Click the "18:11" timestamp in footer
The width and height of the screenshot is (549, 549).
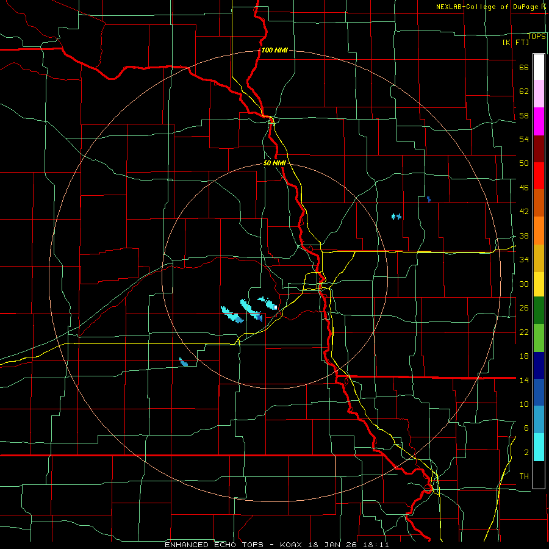click(378, 545)
